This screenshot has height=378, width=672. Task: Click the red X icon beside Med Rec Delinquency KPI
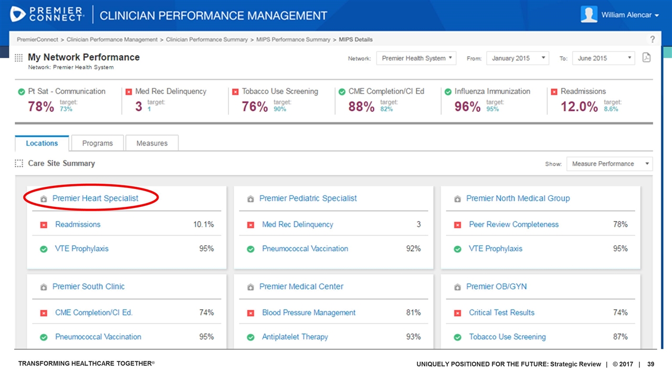tap(129, 92)
